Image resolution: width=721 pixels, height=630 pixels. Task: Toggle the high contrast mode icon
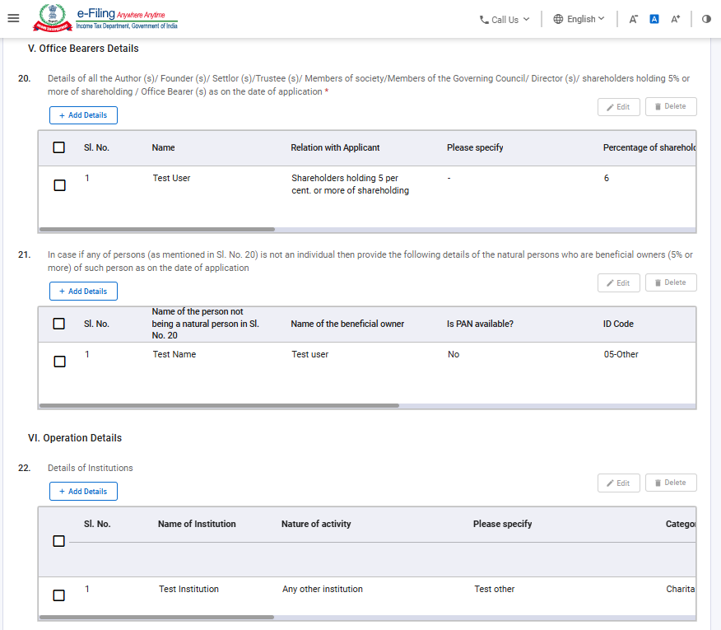click(706, 19)
